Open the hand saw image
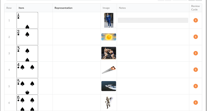Image resolution: width=207 pixels, height=111 pixels. (109, 70)
